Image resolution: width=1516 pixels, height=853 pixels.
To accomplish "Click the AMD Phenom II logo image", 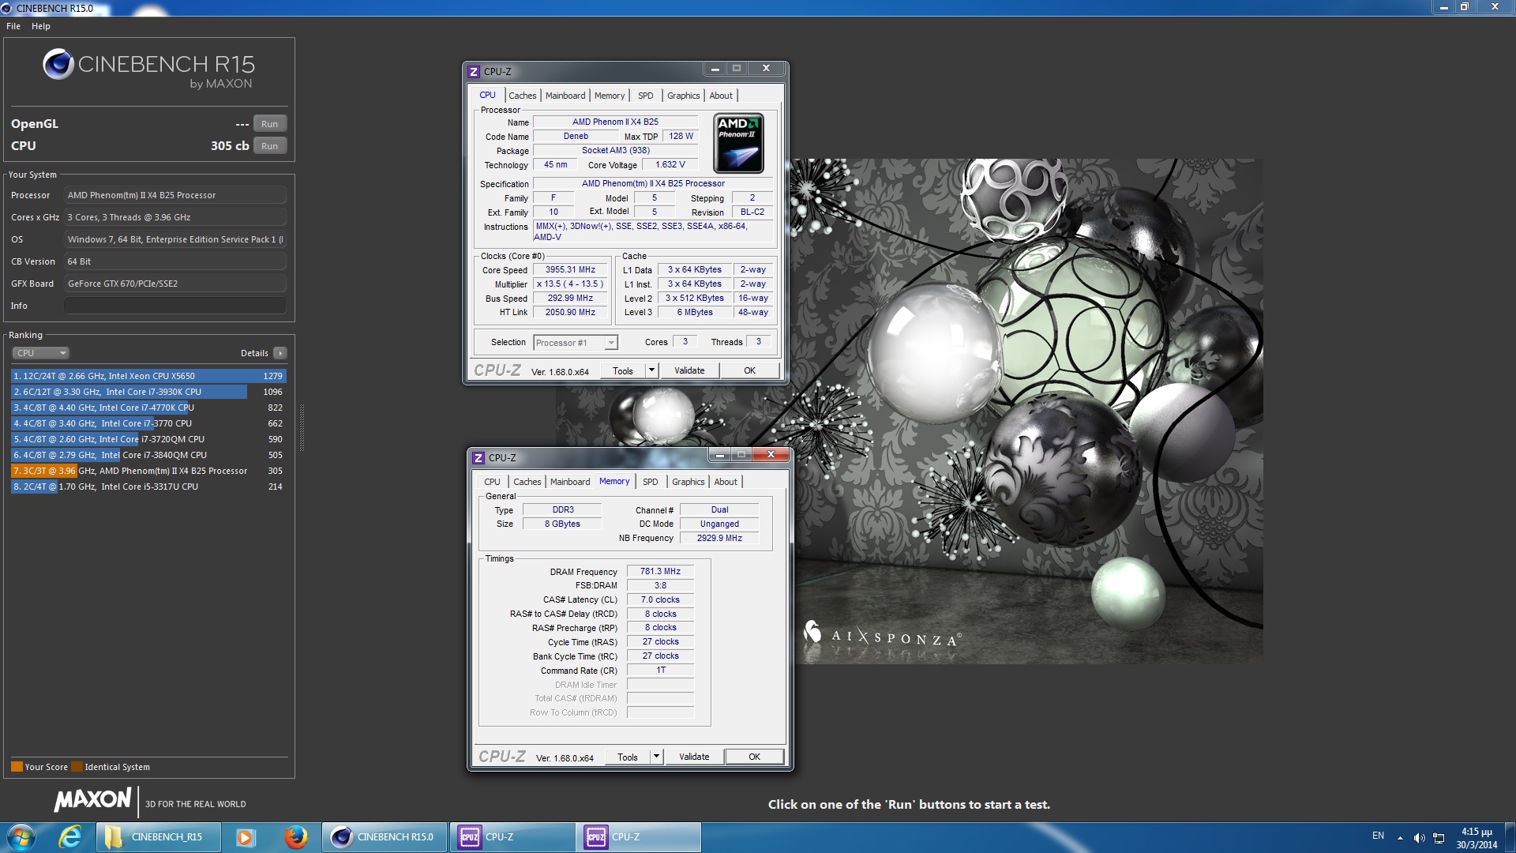I will 739,143.
